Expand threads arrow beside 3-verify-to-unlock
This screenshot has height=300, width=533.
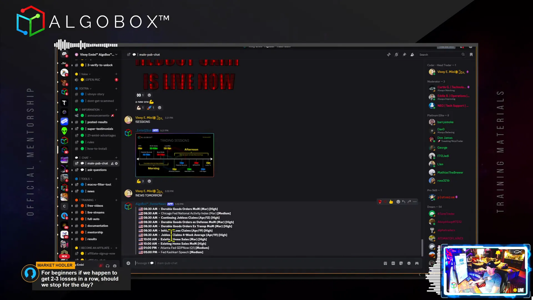[72, 65]
